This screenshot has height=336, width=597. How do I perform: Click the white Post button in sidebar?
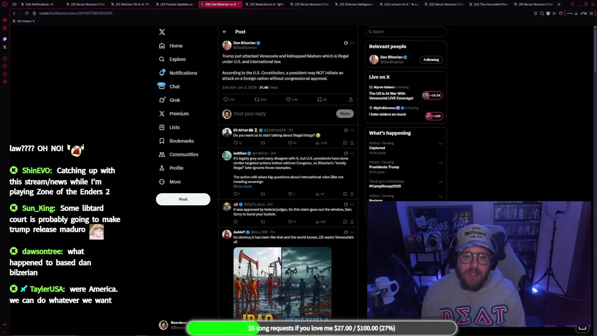[x=183, y=199]
